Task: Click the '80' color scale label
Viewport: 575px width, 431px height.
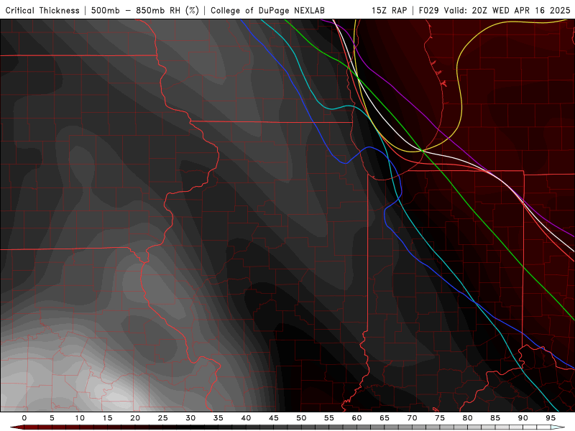Action: tap(468, 418)
